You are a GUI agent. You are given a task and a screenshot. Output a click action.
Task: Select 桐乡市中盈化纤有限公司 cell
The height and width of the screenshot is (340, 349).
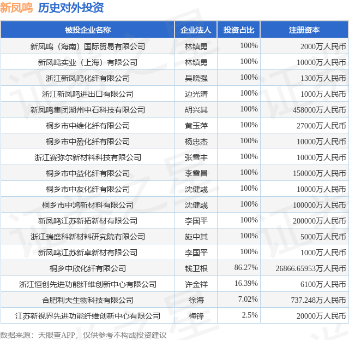pos(88,142)
